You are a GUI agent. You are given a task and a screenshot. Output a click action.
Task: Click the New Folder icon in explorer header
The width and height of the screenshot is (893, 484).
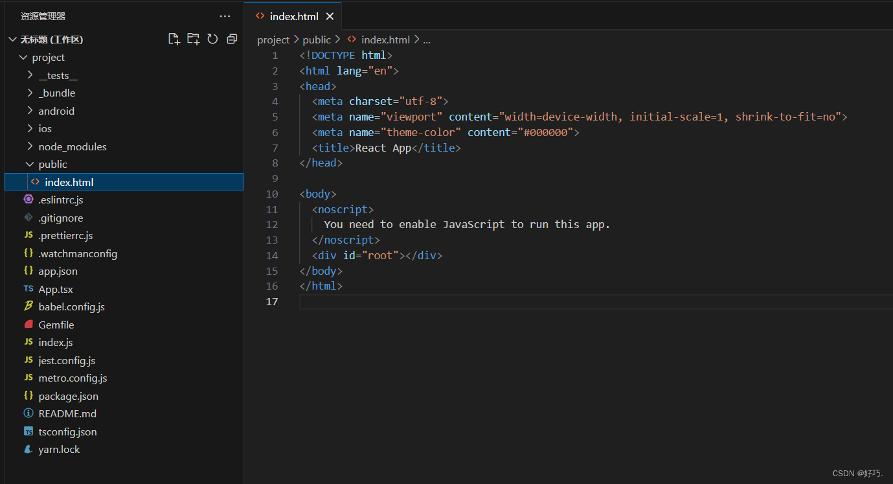pyautogui.click(x=193, y=40)
